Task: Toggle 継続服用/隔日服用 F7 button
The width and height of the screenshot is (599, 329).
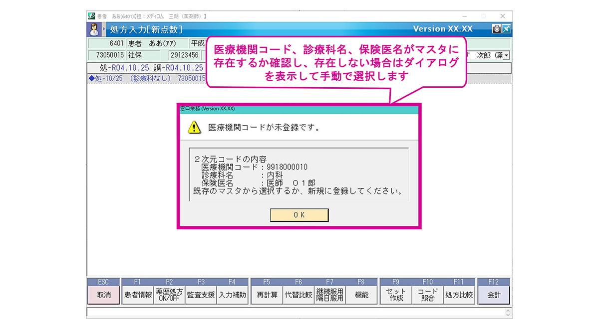Action: coord(329,295)
